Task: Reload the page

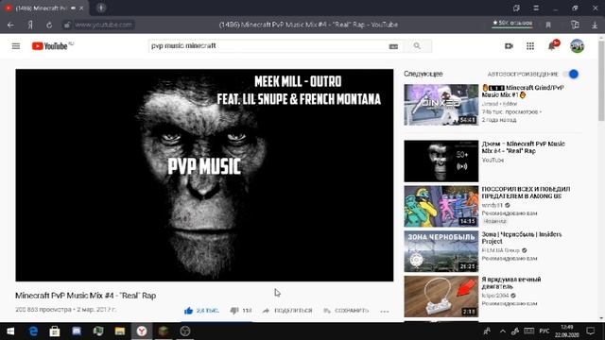Action: pos(49,25)
